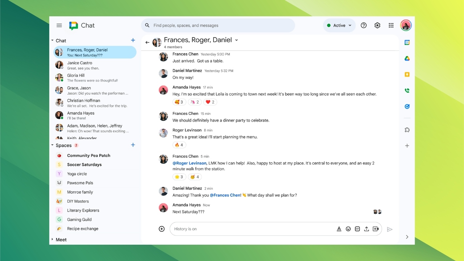Open the account profile avatar
Viewport: 464px width, 261px height.
tap(406, 25)
